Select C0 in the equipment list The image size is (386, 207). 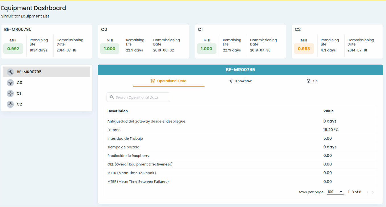coord(47,83)
